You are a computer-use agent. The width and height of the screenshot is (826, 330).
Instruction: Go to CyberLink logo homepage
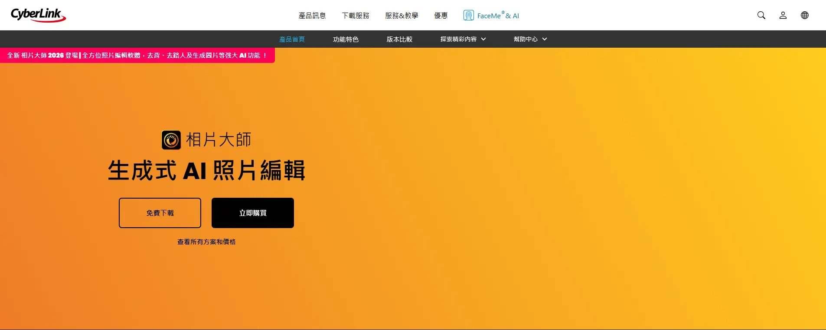(x=38, y=15)
